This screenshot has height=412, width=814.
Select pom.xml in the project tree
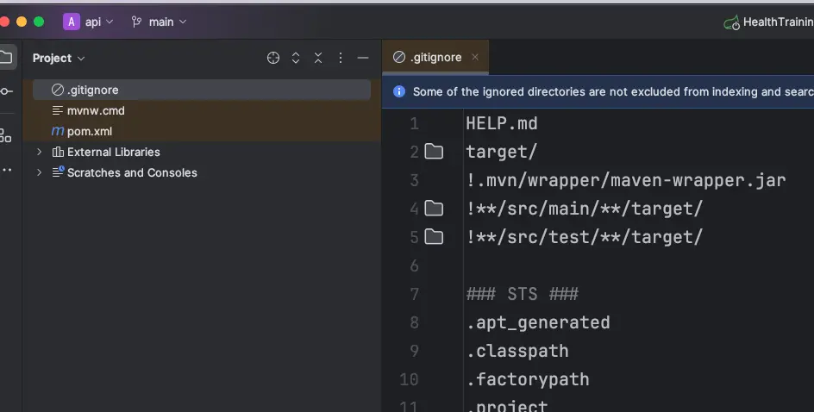coord(90,131)
